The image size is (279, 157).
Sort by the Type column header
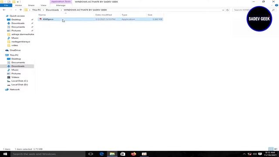point(124,15)
